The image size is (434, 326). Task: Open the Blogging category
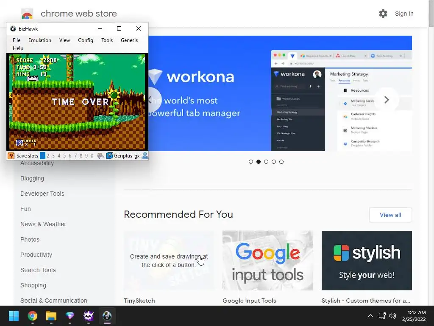coord(32,178)
